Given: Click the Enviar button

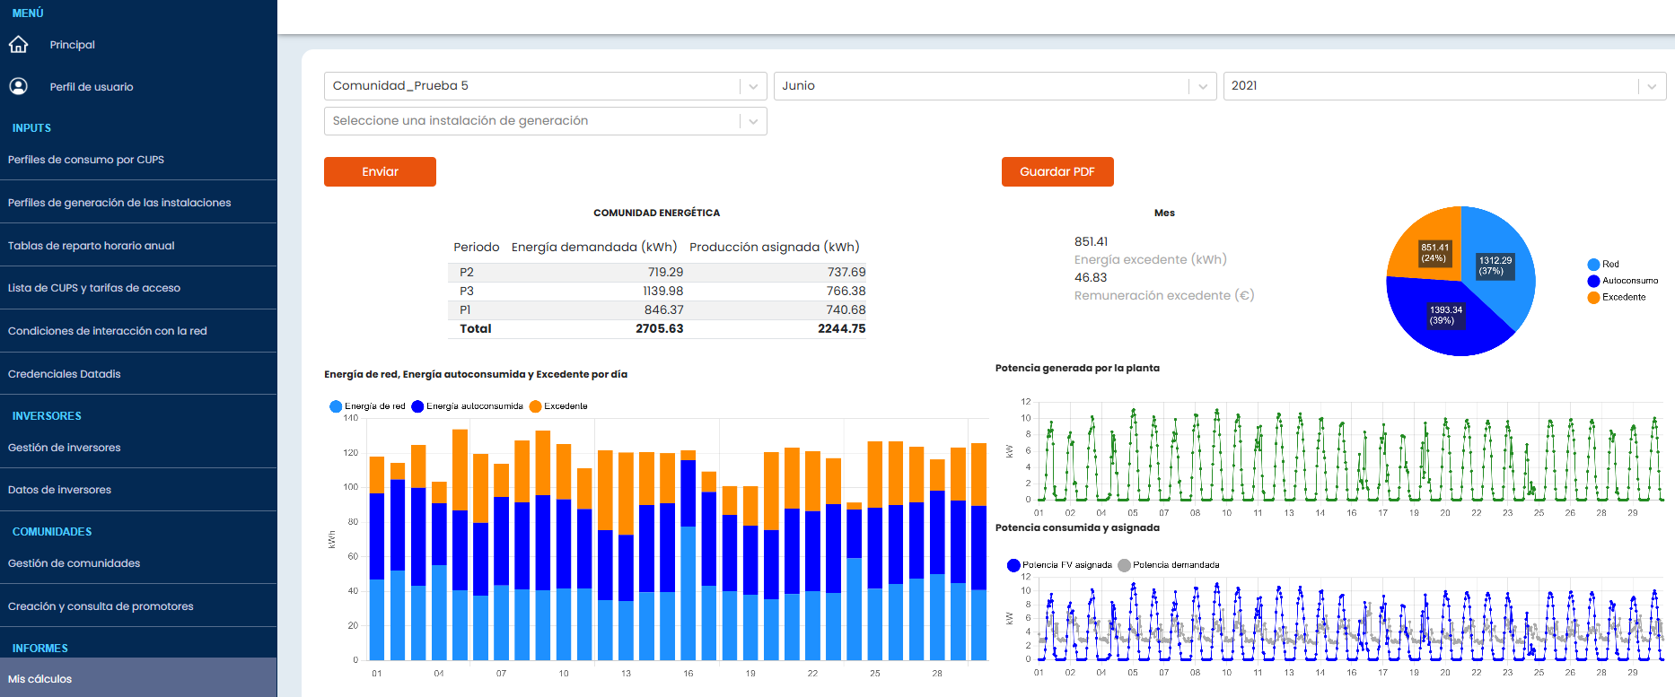Looking at the screenshot, I should click(380, 171).
